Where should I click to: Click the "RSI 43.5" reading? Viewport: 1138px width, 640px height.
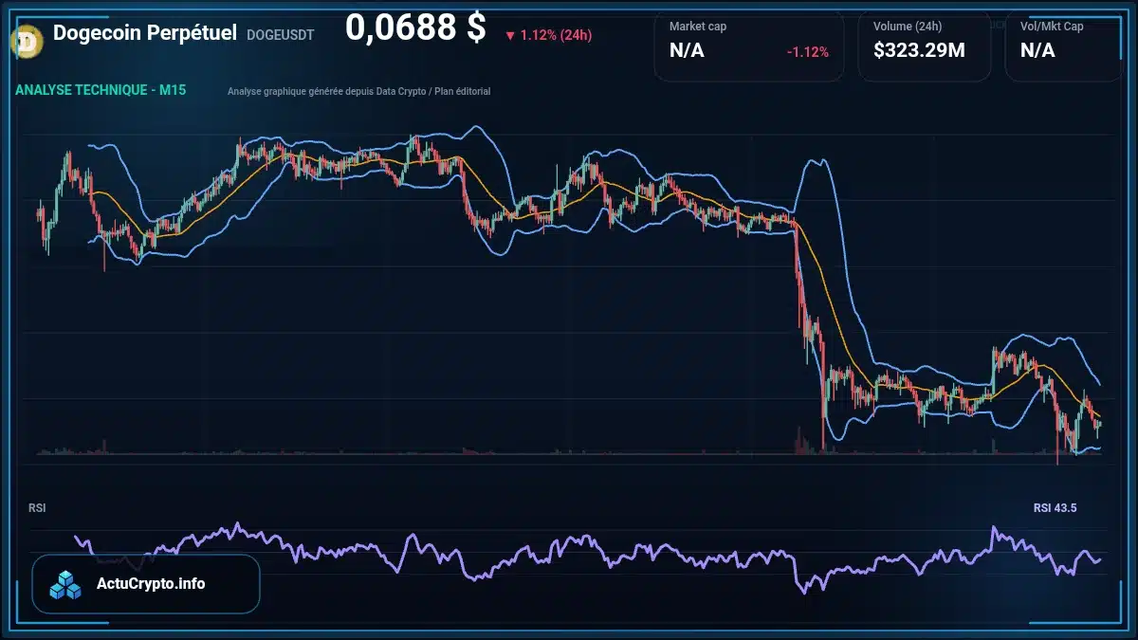click(x=1055, y=508)
